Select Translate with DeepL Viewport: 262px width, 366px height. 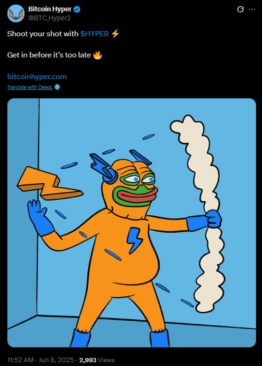(30, 87)
